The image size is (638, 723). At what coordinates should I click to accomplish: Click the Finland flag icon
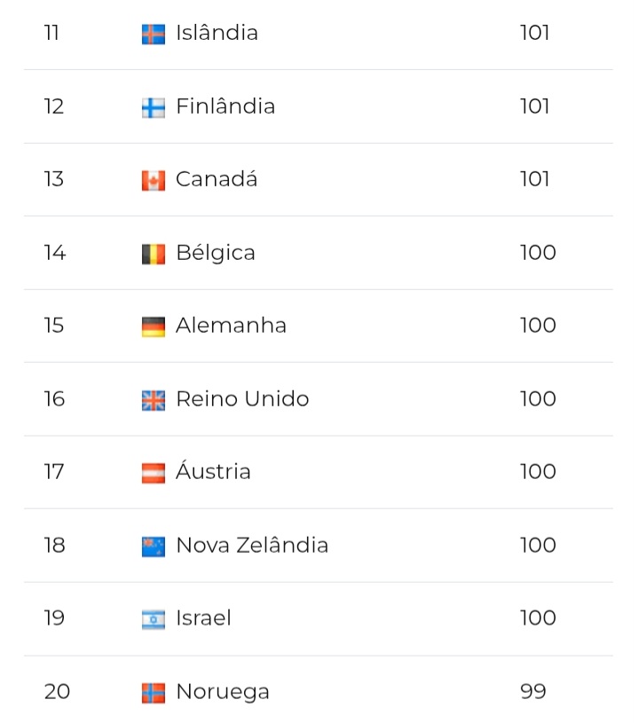point(154,108)
